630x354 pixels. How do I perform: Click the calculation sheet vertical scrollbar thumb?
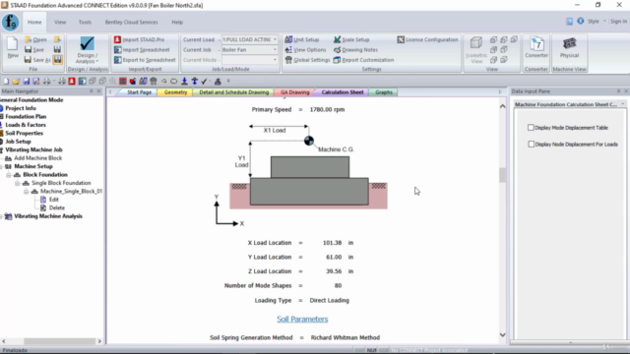click(502, 175)
